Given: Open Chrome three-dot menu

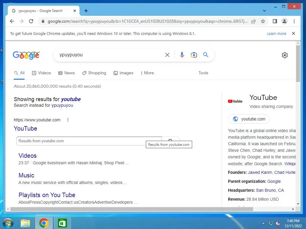Looking at the screenshot, I should (x=294, y=21).
